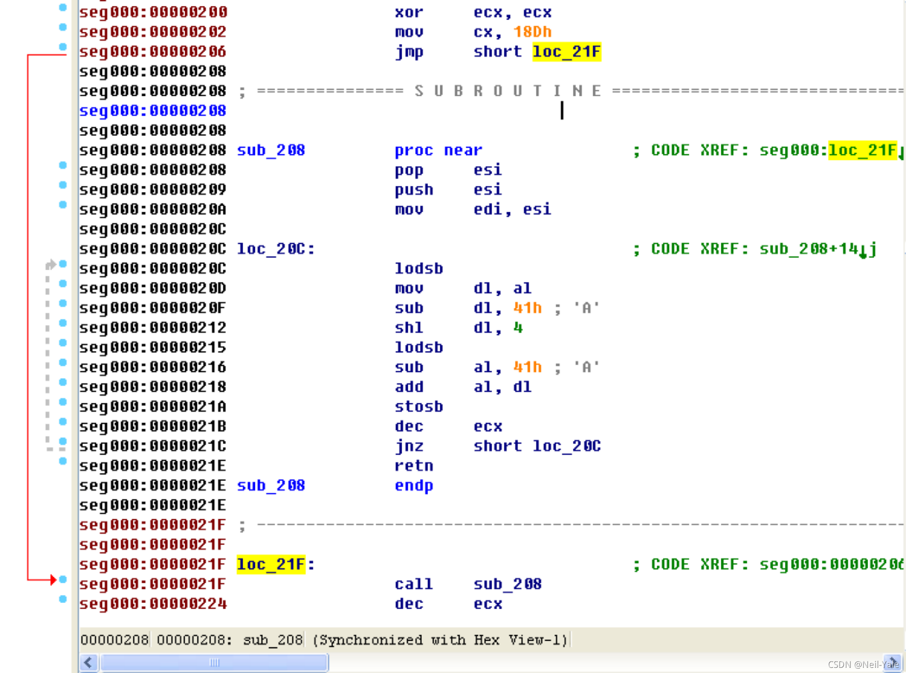This screenshot has height=673, width=906.
Task: Click the breakpoint dot at address 00000224
Action: coord(63,599)
